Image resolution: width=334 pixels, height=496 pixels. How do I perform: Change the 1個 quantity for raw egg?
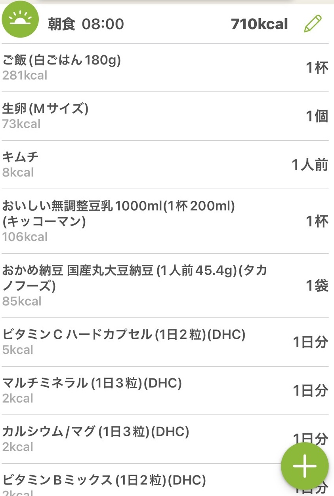pyautogui.click(x=317, y=116)
